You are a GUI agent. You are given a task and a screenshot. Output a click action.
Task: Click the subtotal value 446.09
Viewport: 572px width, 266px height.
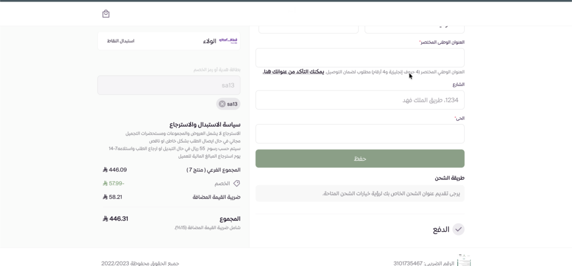(x=115, y=170)
